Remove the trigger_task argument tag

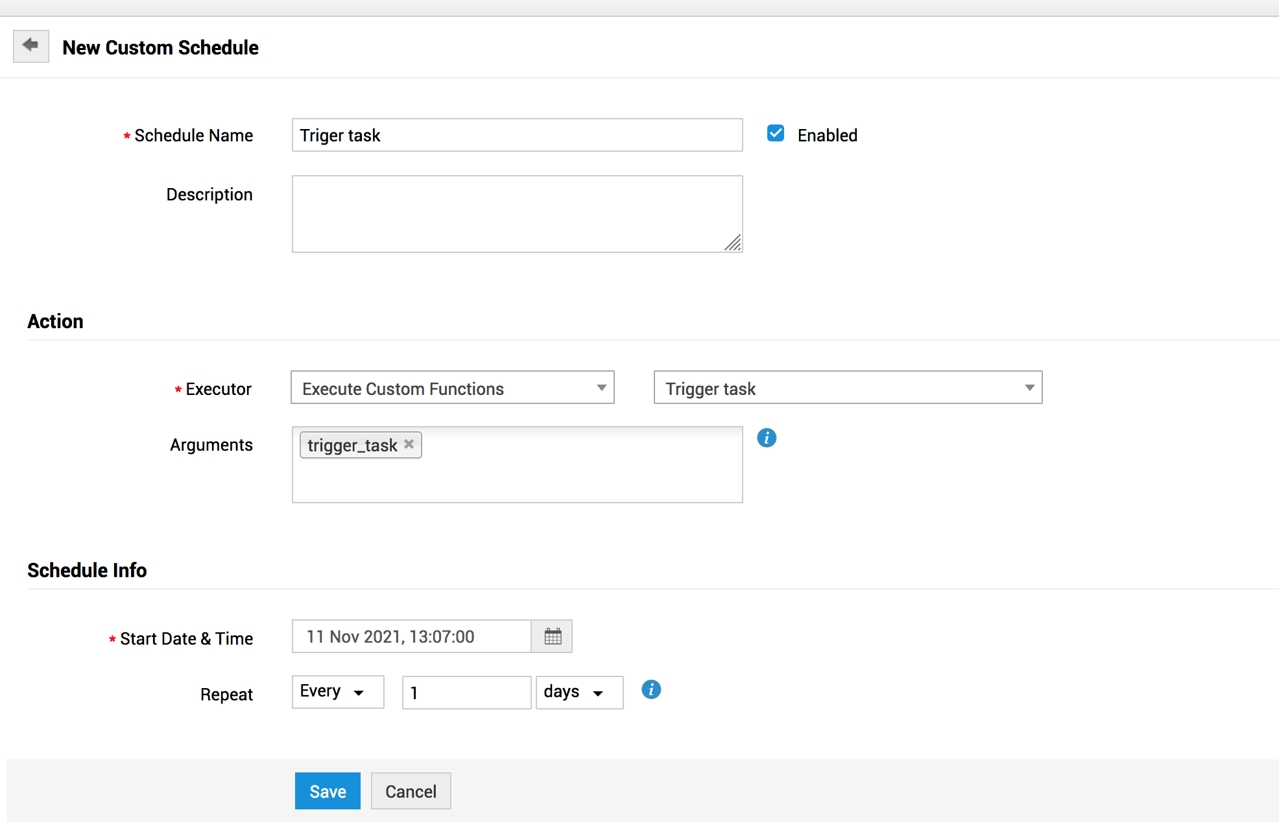coord(409,444)
